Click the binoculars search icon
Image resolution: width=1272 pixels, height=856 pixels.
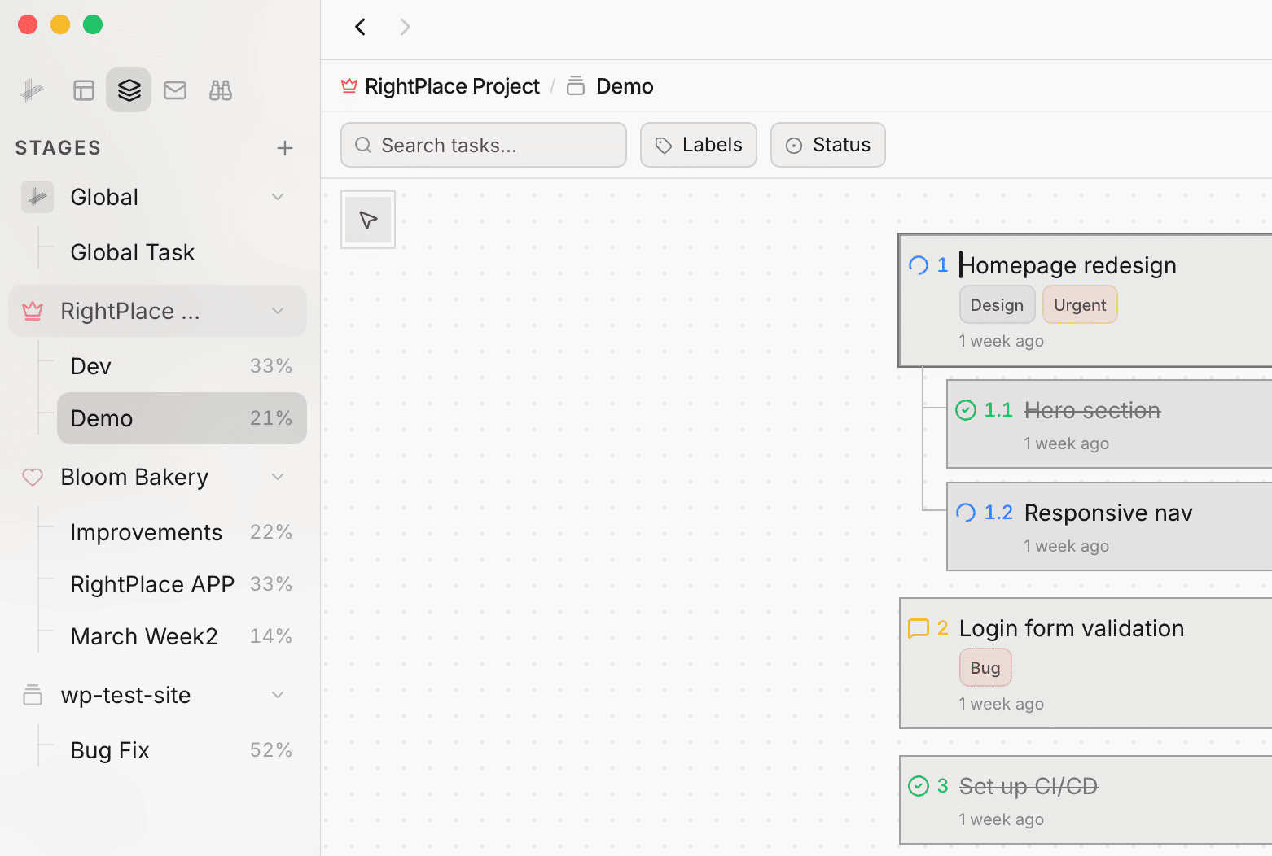point(220,90)
